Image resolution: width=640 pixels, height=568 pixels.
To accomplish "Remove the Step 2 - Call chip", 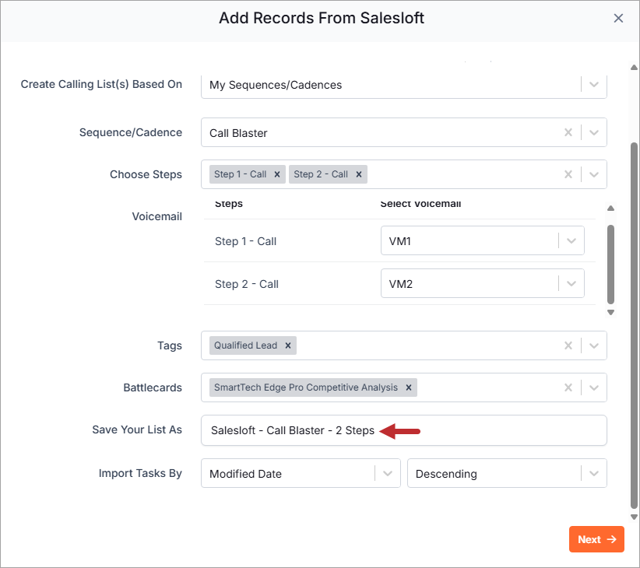I will 358,174.
